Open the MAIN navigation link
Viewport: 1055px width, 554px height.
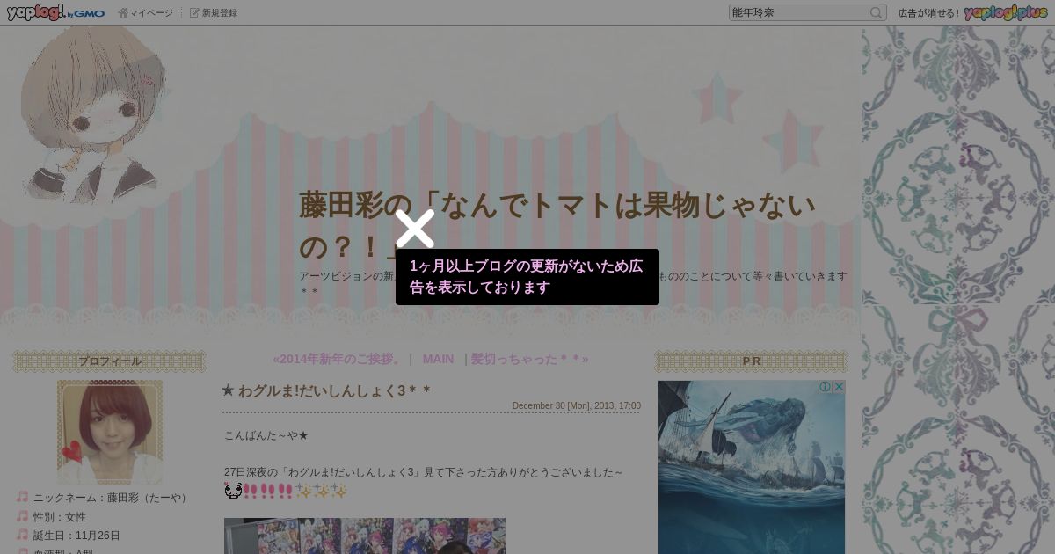point(438,359)
